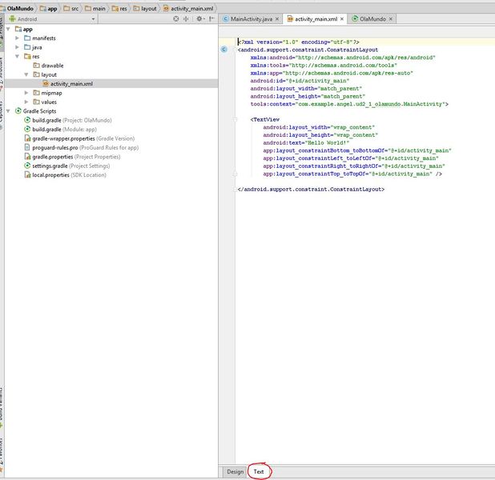Select the manifests folder
495x480 pixels.
coord(40,38)
